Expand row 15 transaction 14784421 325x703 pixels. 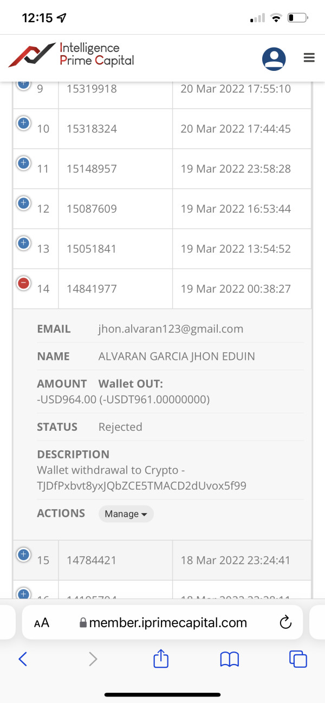pyautogui.click(x=23, y=555)
